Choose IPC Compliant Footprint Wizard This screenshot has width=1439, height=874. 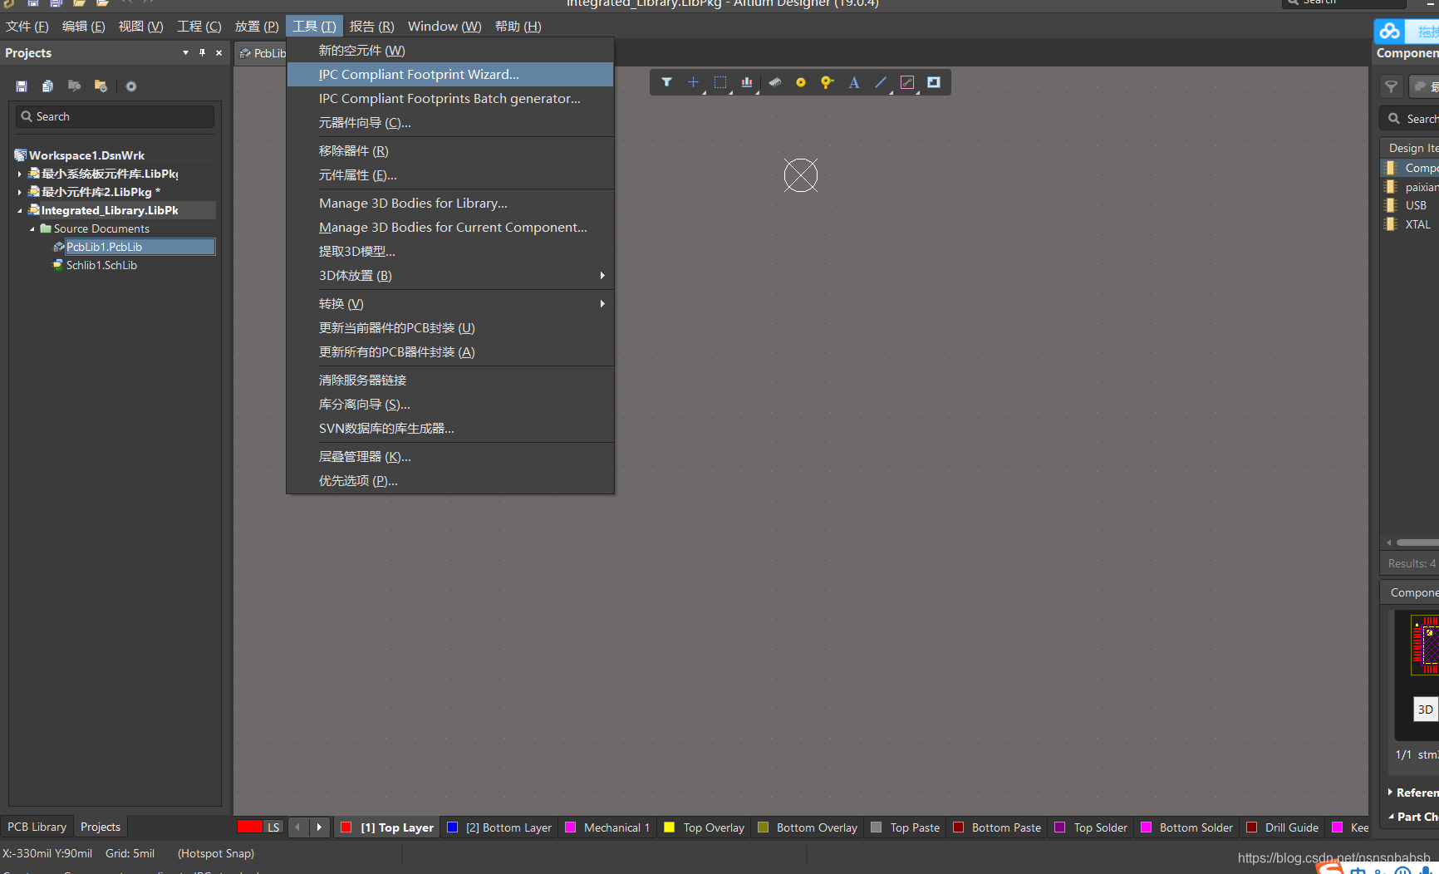click(x=449, y=74)
